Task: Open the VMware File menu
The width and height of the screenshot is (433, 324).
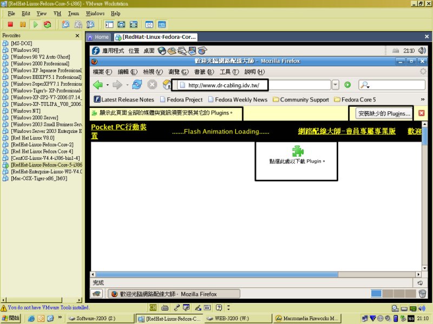Action: [x=11, y=13]
